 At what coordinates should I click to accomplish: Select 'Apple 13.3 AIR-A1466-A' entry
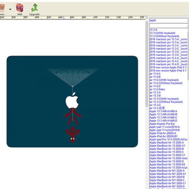(x=163, y=111)
